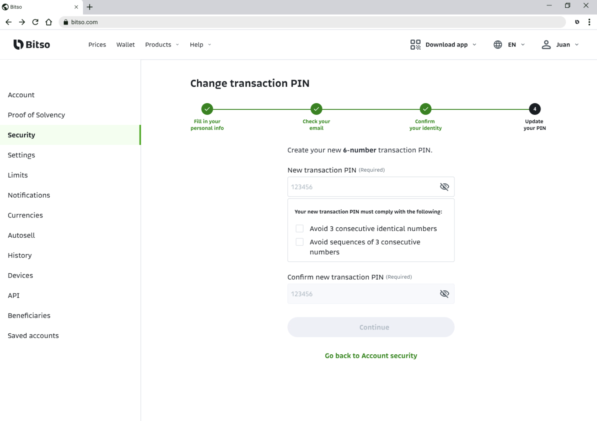This screenshot has width=597, height=421.
Task: Open the browser three-dot menu
Action: pyautogui.click(x=589, y=22)
